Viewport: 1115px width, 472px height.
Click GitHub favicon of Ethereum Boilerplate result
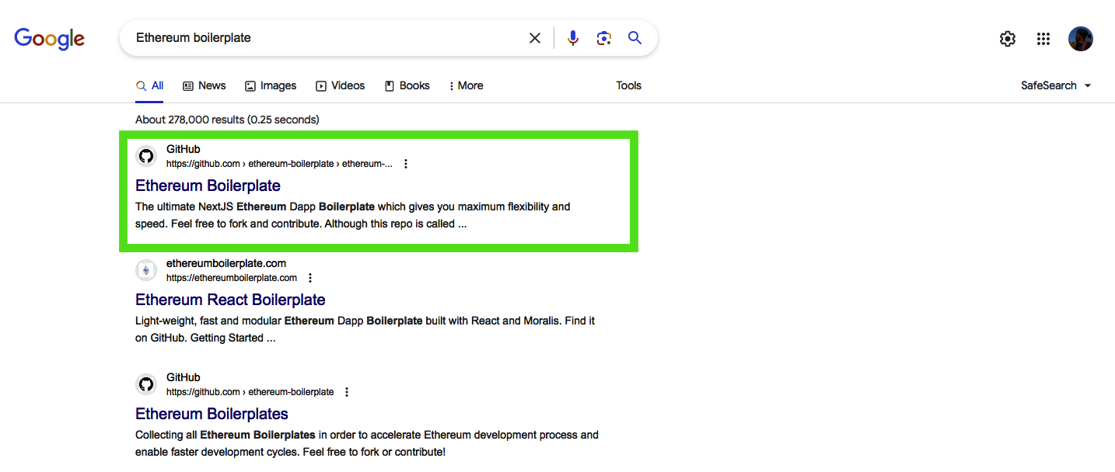(146, 156)
